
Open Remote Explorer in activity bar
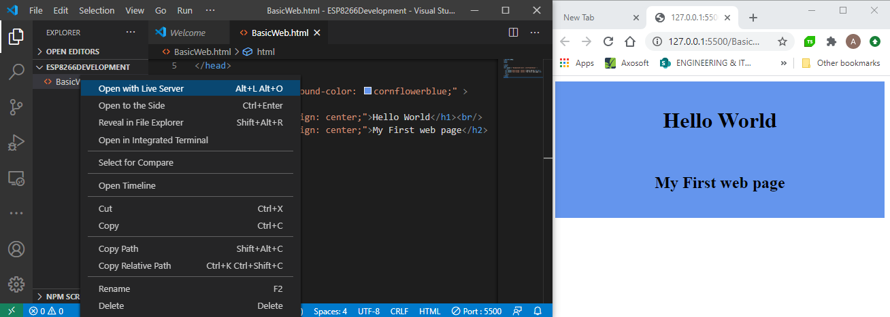16,179
